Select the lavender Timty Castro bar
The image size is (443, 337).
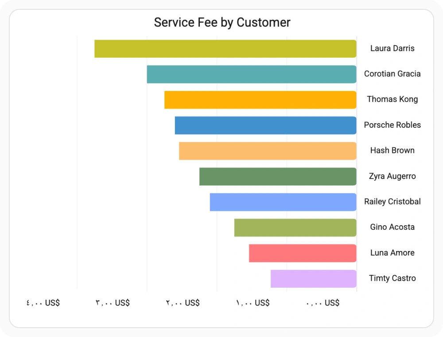point(314,279)
